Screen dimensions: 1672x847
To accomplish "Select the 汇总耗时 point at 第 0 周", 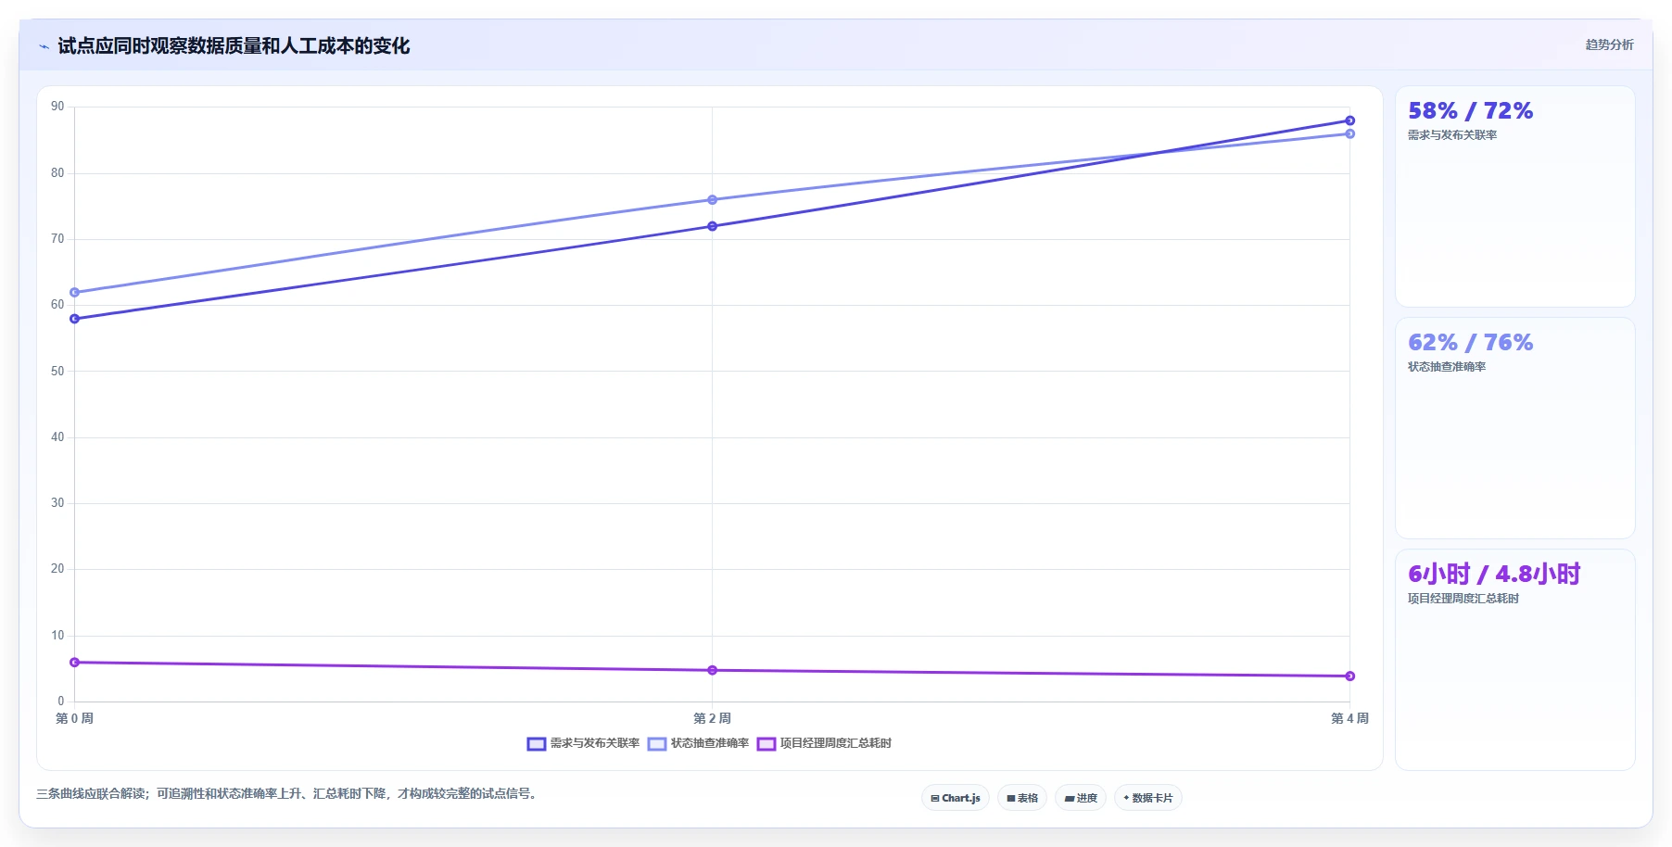I will point(75,663).
